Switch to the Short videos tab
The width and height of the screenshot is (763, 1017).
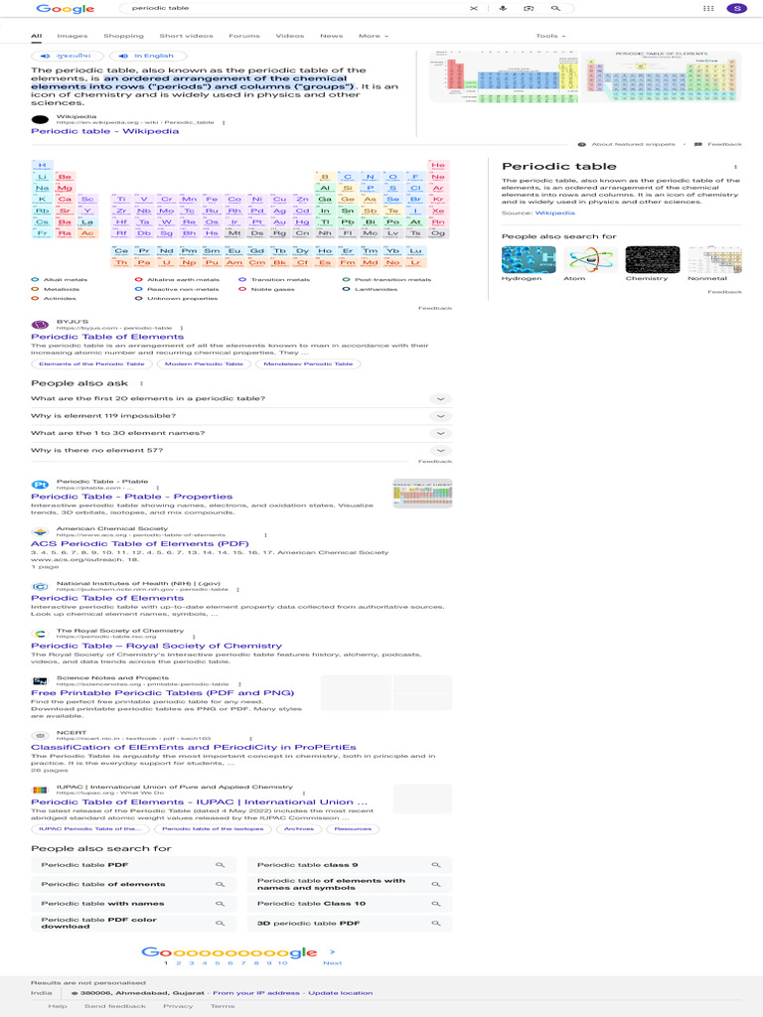[186, 36]
